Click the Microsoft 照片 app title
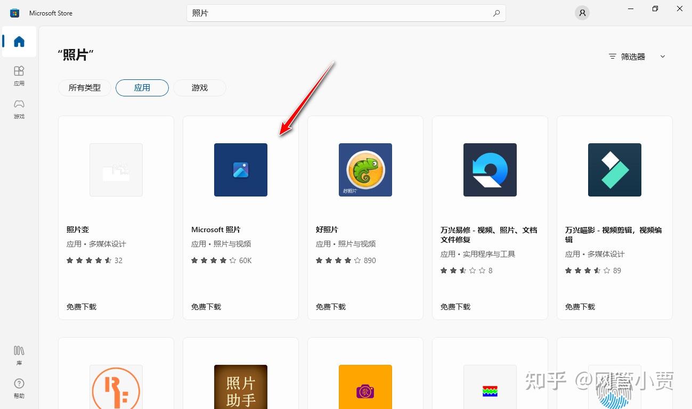The image size is (692, 409). point(216,230)
